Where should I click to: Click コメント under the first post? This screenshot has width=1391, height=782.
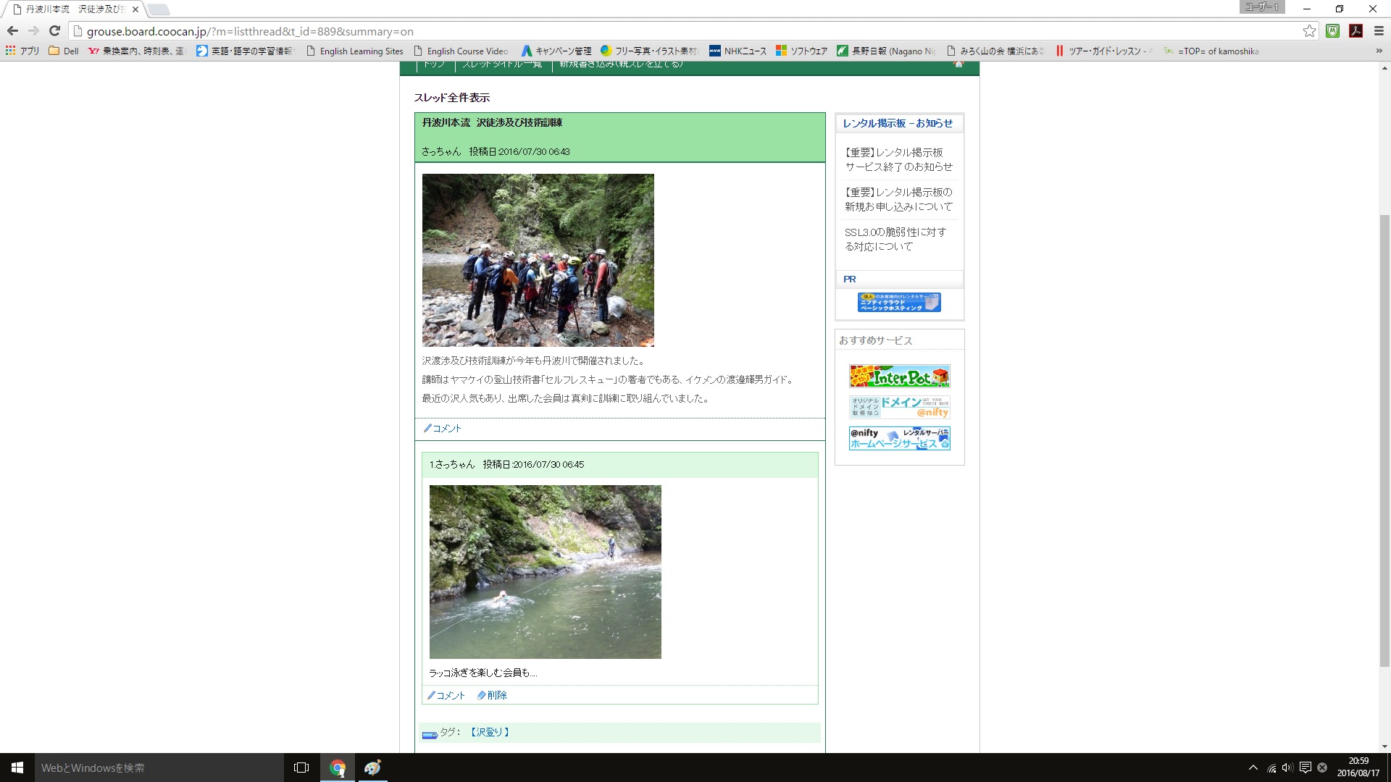[x=443, y=429]
